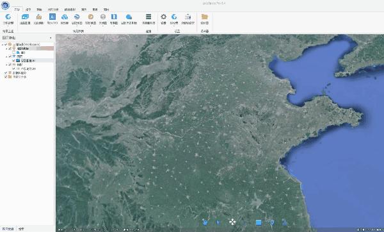The width and height of the screenshot is (384, 232).
Task: Open the layer panel header dropdown arrow
Action: click(51, 38)
